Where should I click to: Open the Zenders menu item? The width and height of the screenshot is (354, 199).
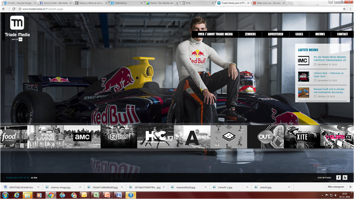point(250,34)
